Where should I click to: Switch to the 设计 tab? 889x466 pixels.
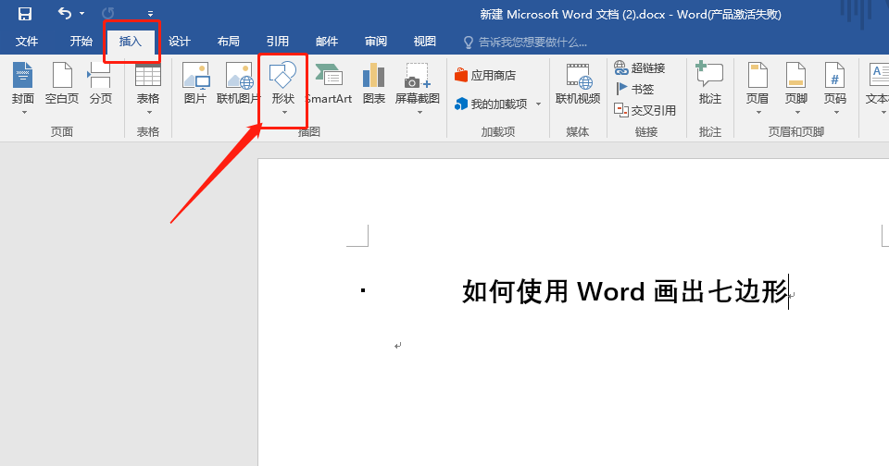[179, 42]
